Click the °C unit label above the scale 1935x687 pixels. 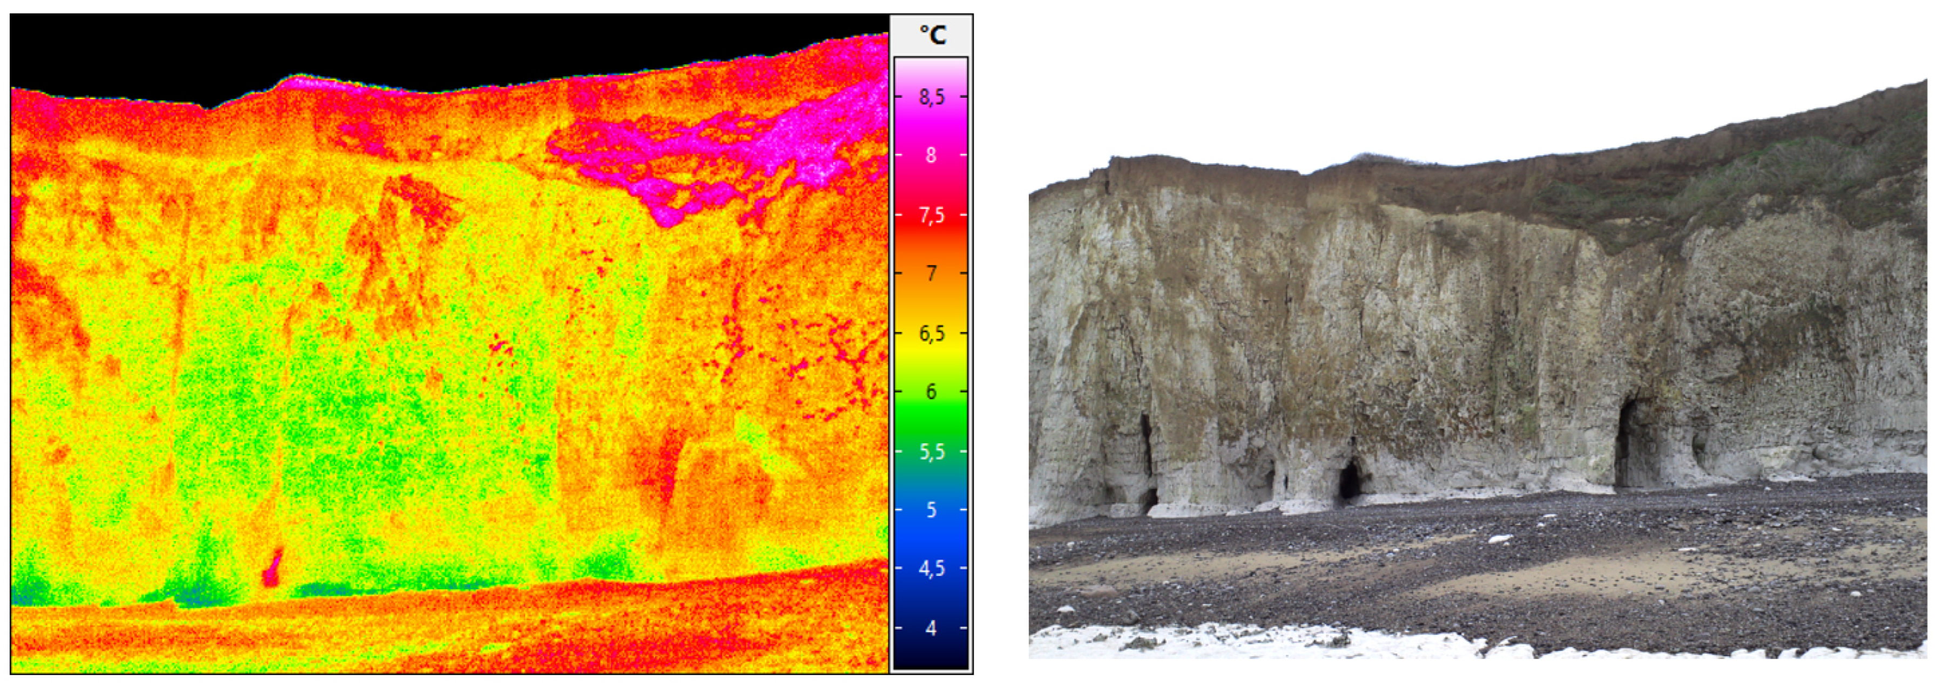[932, 35]
